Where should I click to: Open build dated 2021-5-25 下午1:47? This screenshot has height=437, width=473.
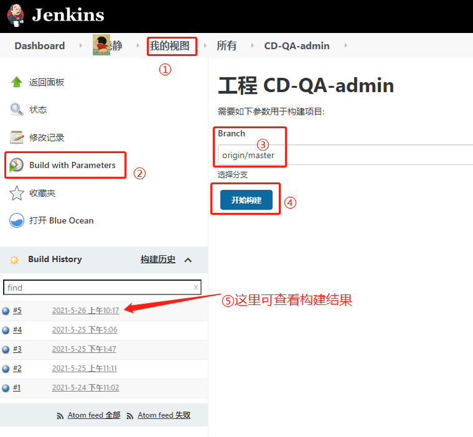click(84, 349)
